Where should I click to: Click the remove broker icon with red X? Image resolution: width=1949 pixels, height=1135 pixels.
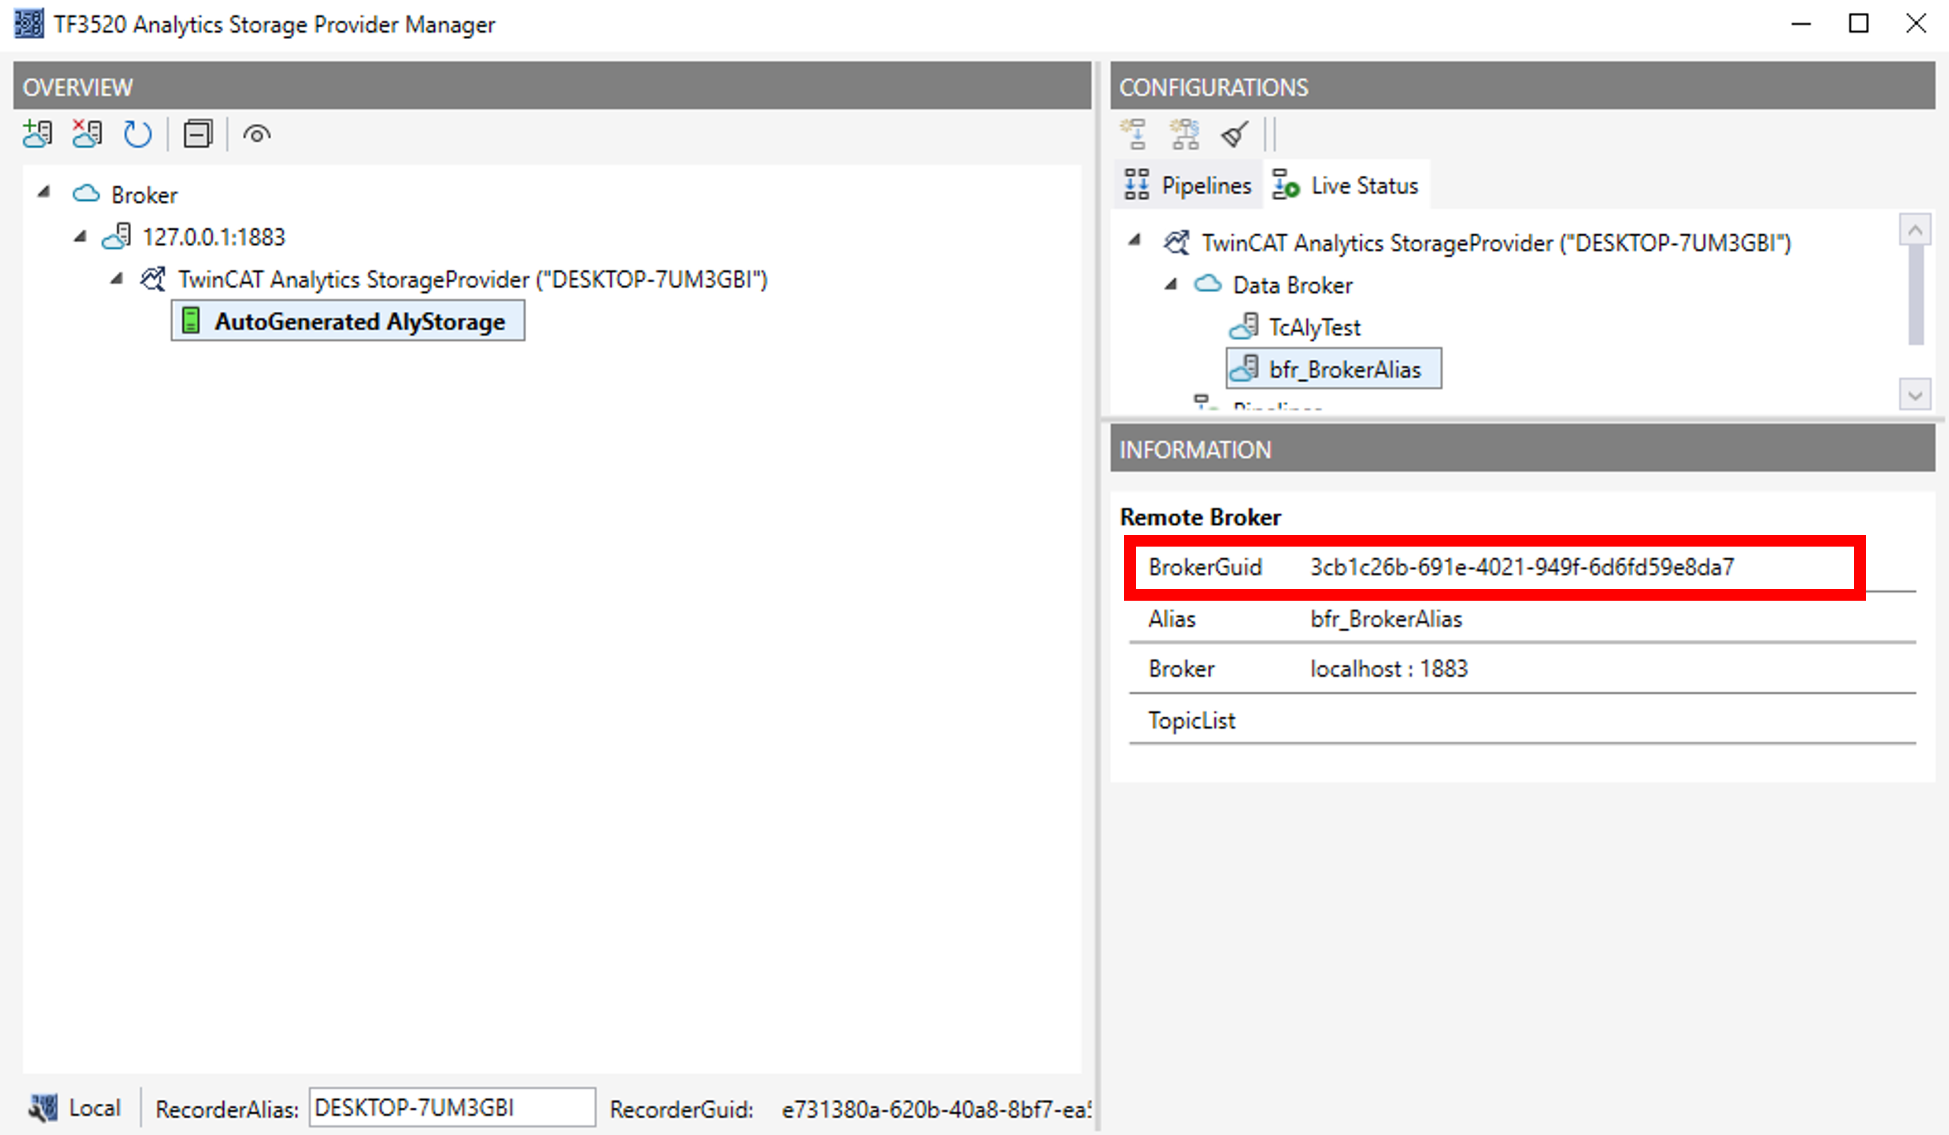[x=87, y=134]
